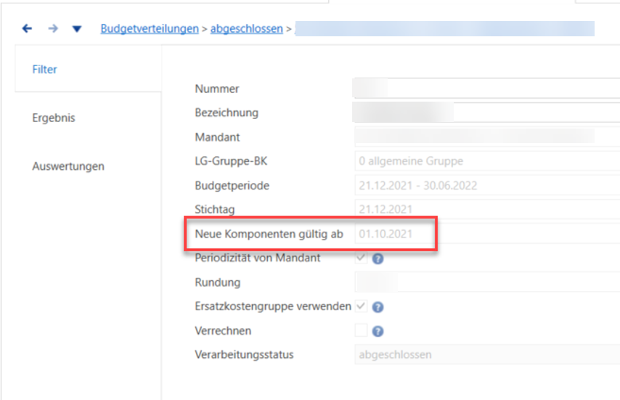
Task: Open the Budgetperiode field 21.12.2021 - 30.06.2022
Action: click(x=487, y=185)
